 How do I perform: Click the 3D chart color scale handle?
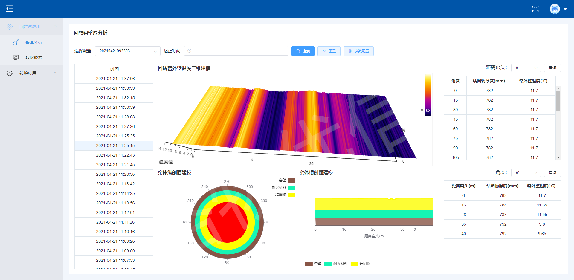click(x=428, y=111)
